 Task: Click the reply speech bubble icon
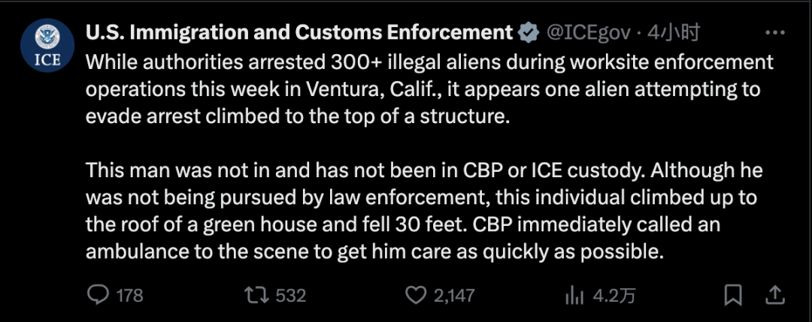click(97, 295)
